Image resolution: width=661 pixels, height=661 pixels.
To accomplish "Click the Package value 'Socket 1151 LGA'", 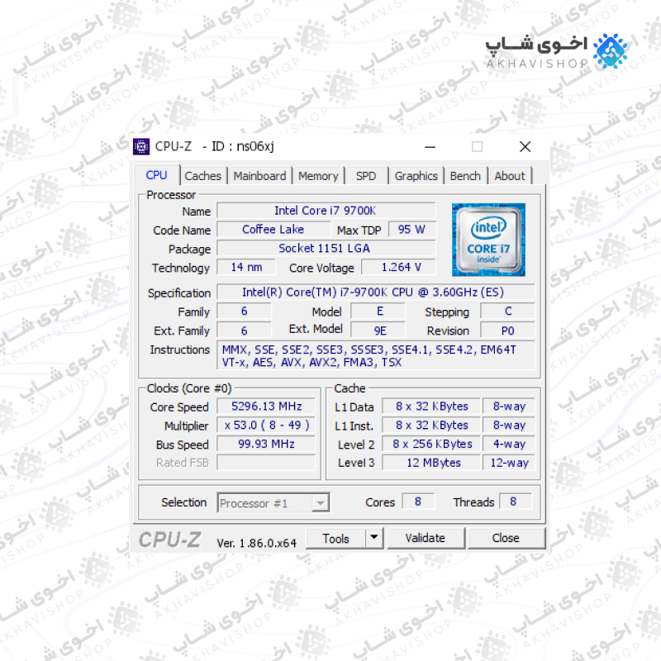I will (326, 249).
